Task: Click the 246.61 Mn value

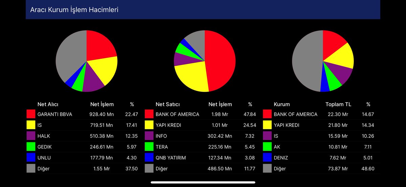Action: click(x=102, y=147)
